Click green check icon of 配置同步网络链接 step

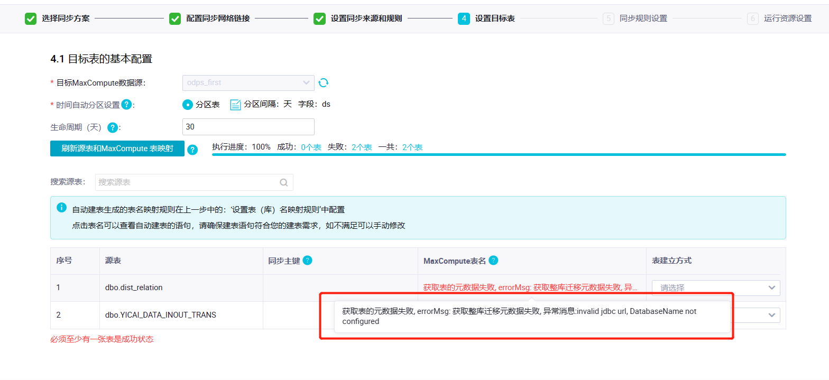(175, 18)
